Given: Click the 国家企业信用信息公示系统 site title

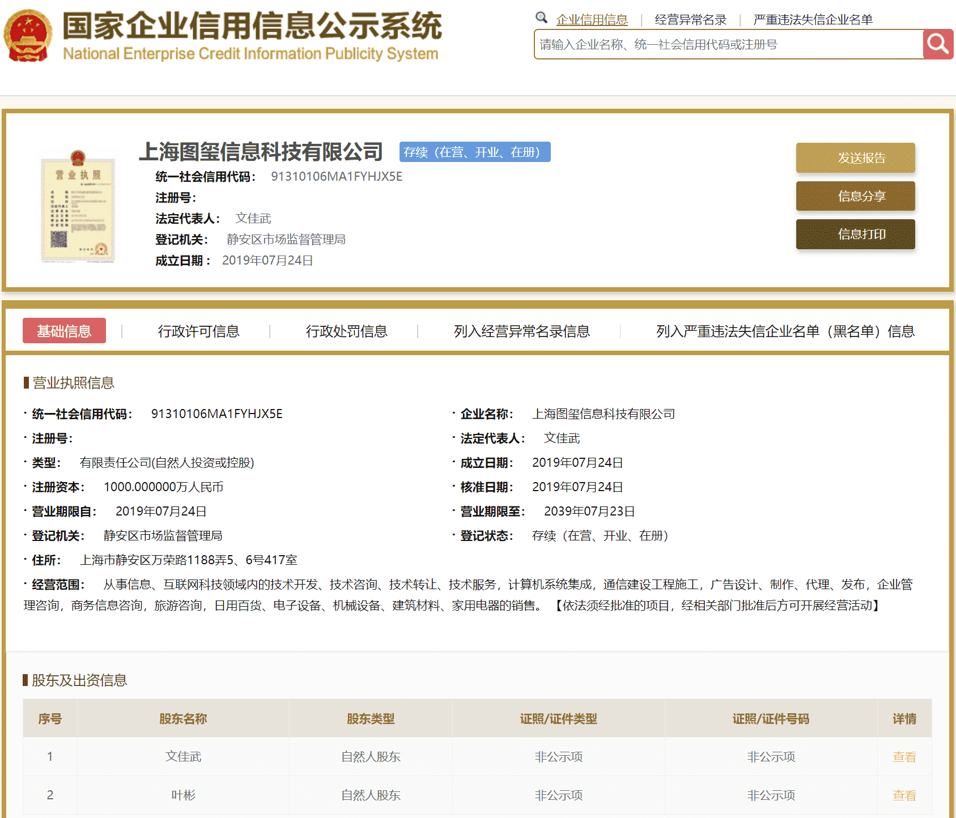Looking at the screenshot, I should (252, 26).
